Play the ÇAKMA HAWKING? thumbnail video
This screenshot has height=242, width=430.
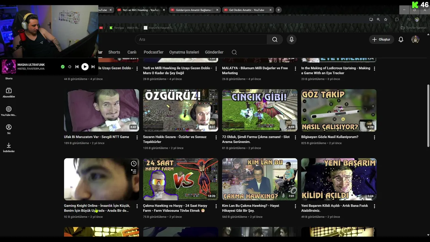260,179
